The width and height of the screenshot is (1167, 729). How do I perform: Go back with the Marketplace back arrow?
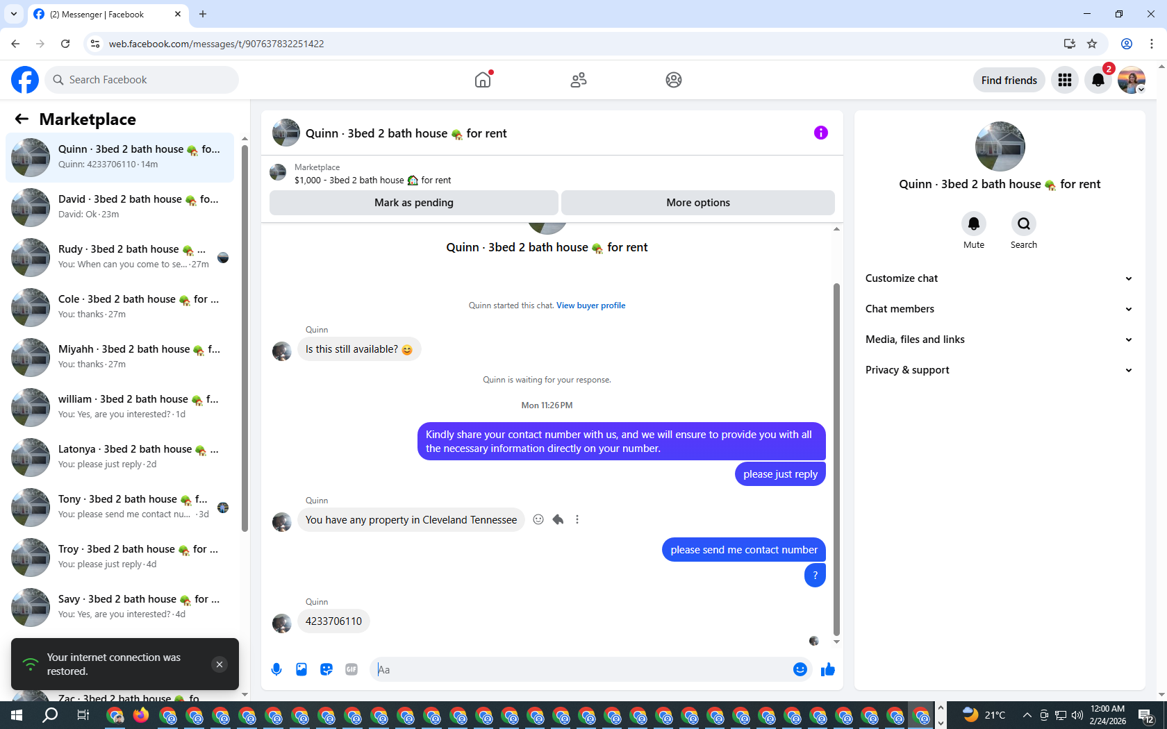22,119
